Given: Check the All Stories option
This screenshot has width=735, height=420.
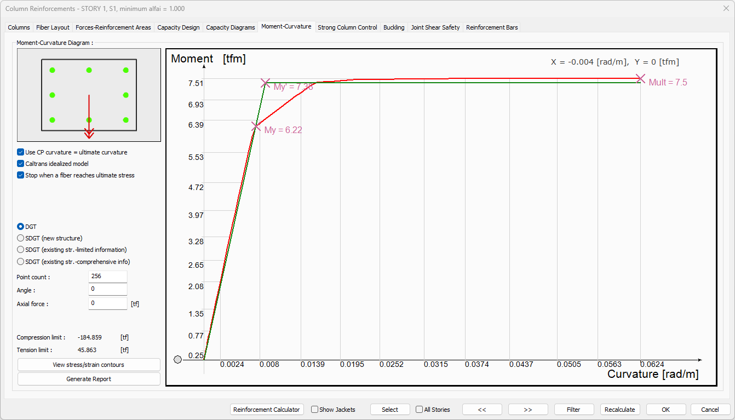Looking at the screenshot, I should point(420,410).
